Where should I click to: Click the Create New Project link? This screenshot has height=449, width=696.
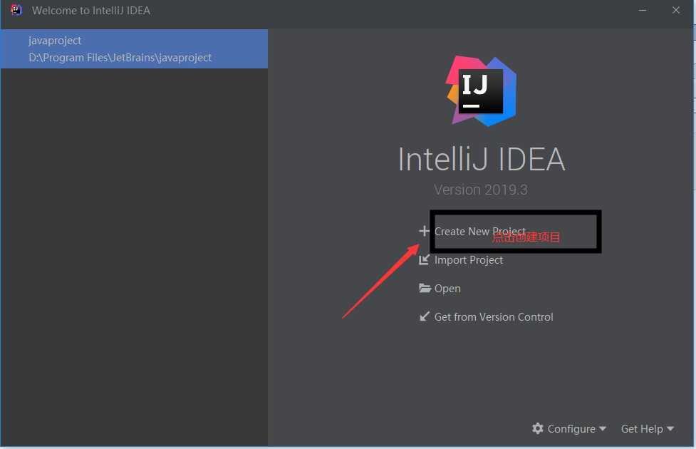pyautogui.click(x=480, y=232)
